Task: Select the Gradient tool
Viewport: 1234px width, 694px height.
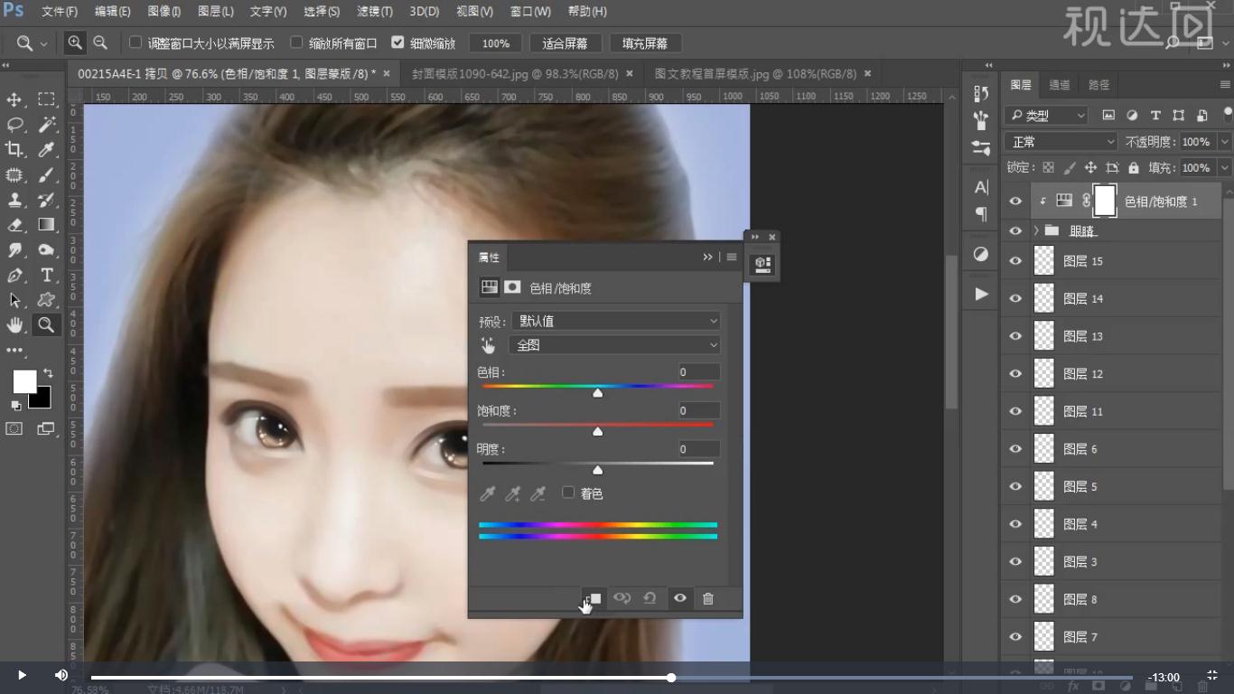Action: click(46, 225)
